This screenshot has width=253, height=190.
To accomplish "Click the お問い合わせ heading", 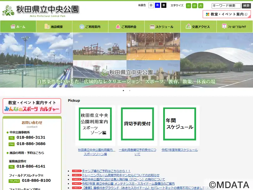I will tap(32, 123).
